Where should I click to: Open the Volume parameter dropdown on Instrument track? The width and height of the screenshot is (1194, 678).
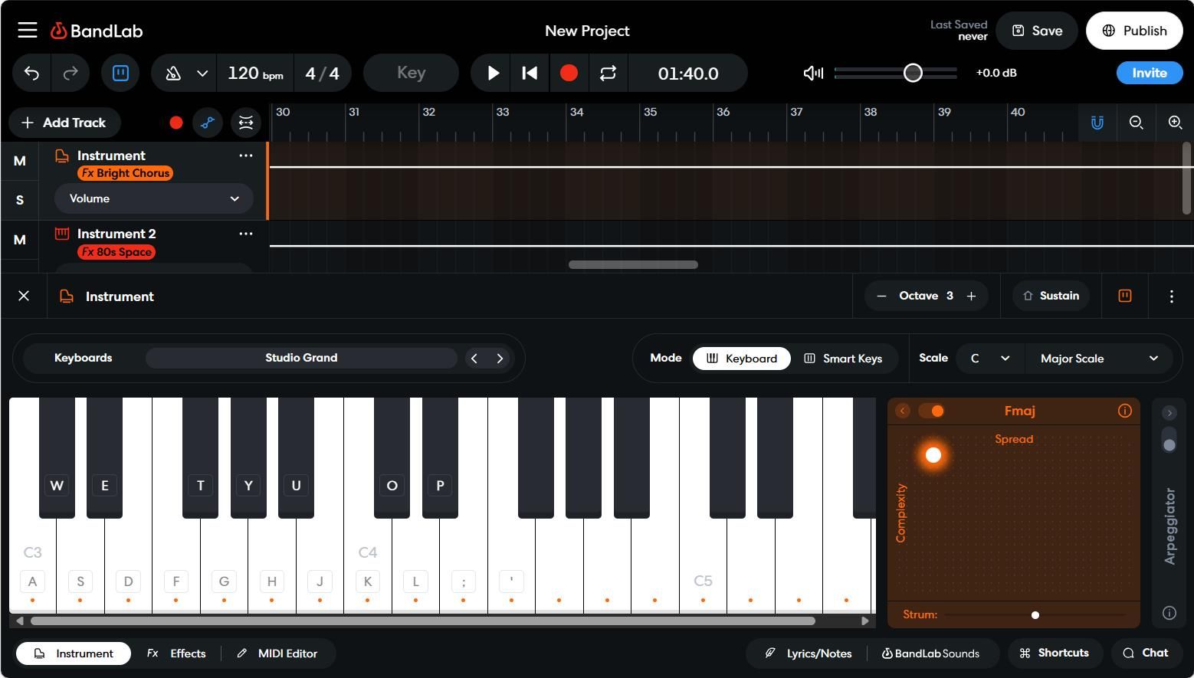(153, 198)
